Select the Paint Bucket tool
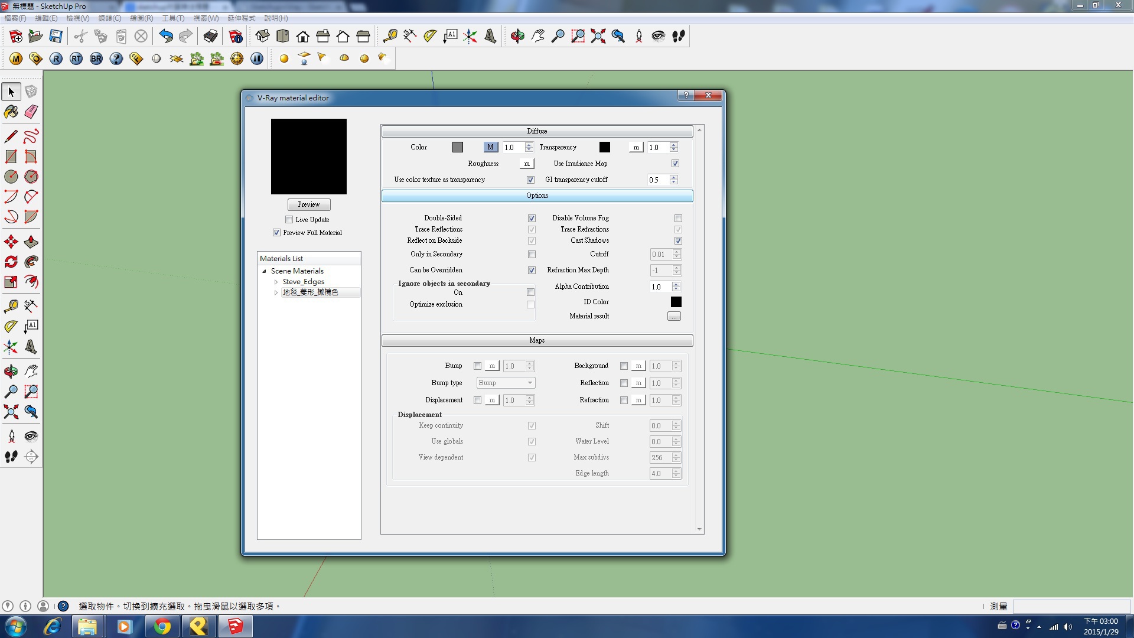The height and width of the screenshot is (638, 1134). click(x=11, y=112)
